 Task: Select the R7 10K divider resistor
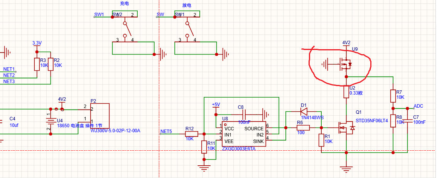click(x=393, y=95)
